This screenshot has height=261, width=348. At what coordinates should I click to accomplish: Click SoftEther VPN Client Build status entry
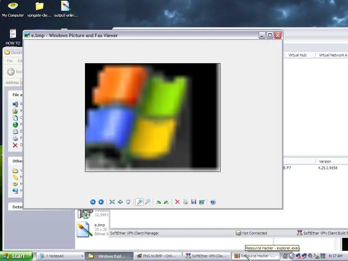(x=322, y=233)
